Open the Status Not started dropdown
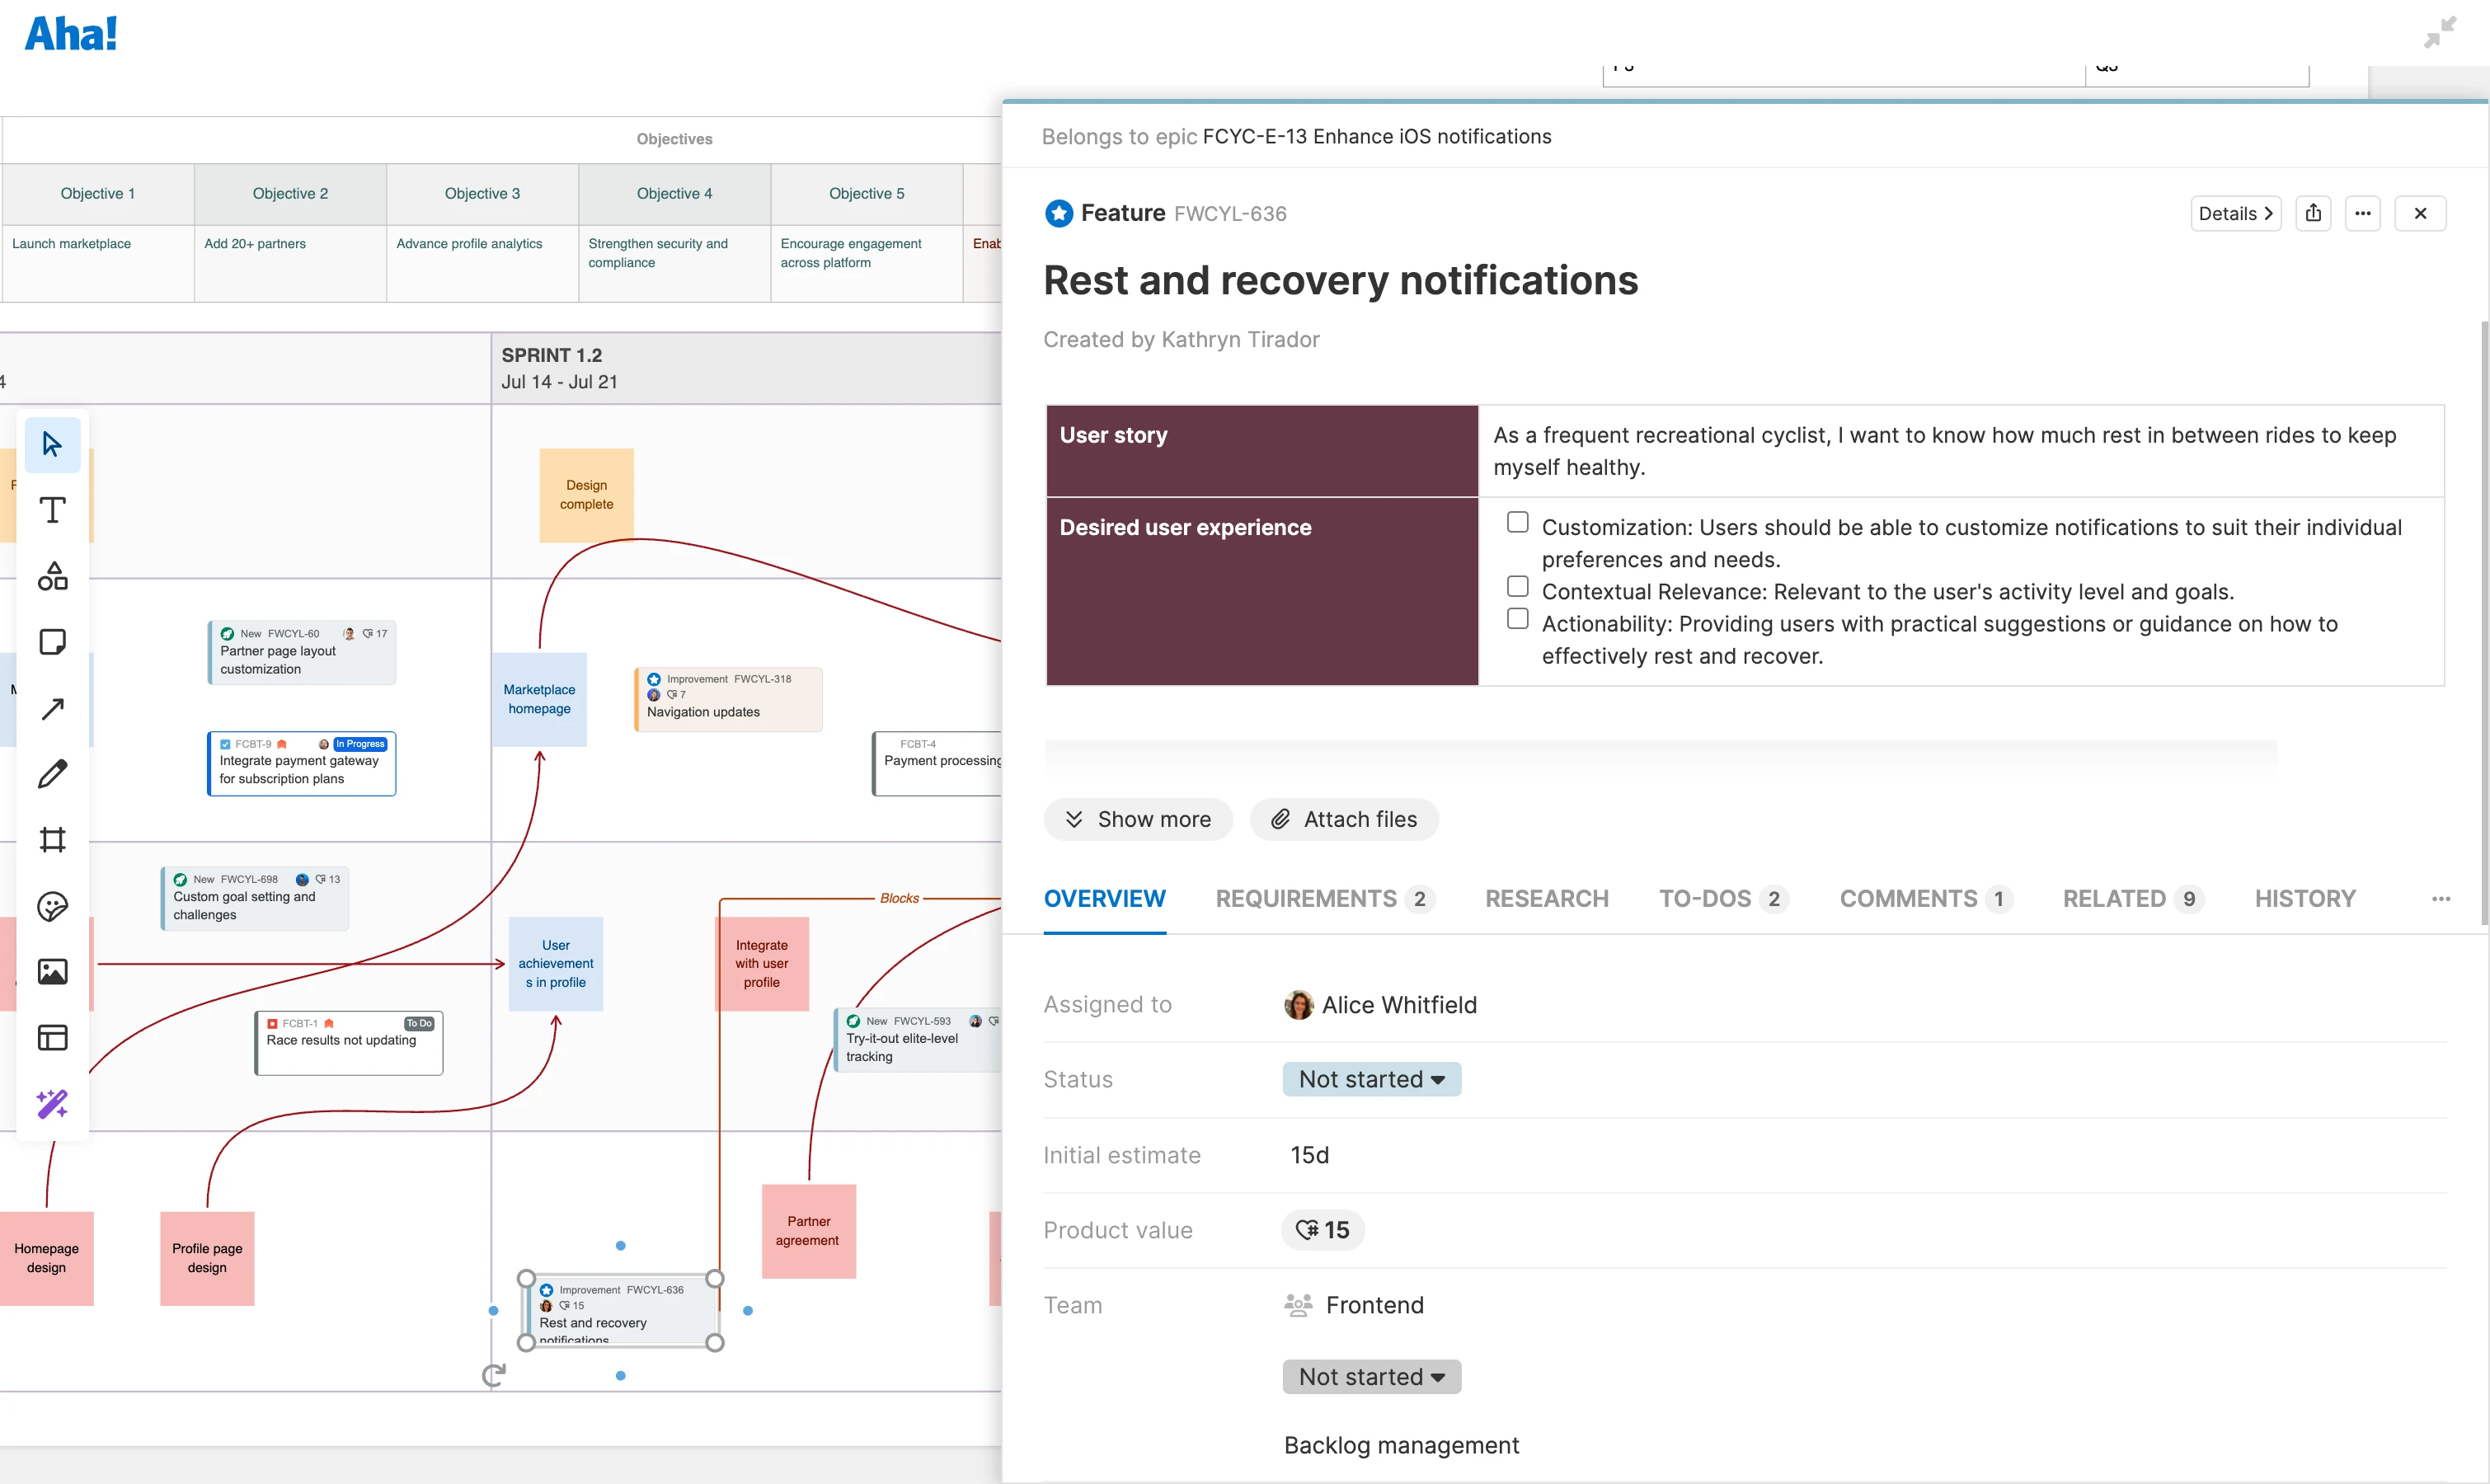Screen dimensions: 2490x1484 pyautogui.click(x=1371, y=1079)
